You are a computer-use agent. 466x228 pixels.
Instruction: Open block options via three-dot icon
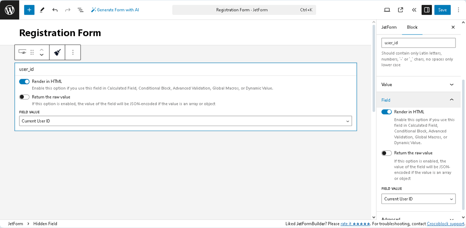(x=73, y=52)
